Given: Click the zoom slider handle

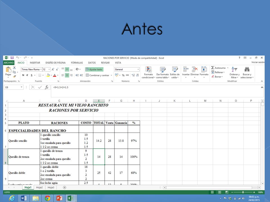Looking at the screenshot, I should 243,192.
